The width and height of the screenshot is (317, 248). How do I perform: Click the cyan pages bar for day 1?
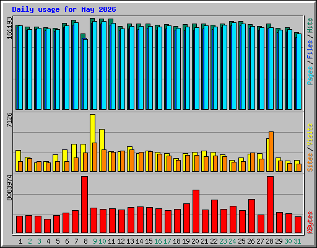(20, 68)
